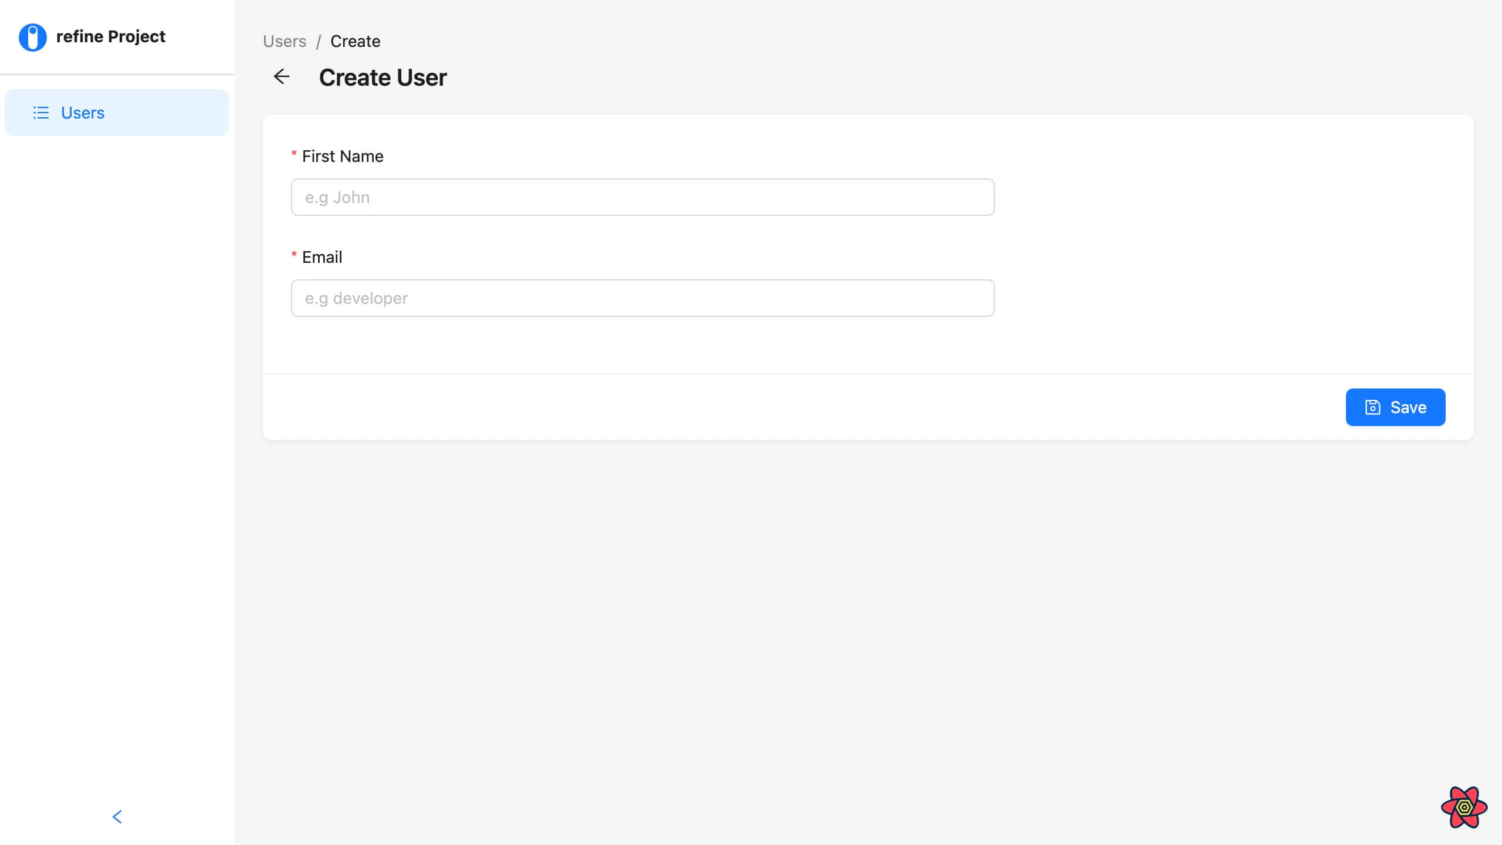Click the refine Project title text
Viewport: 1502px width, 845px height.
111,36
